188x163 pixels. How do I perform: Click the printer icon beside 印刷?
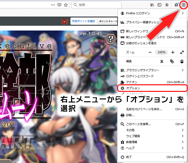123,115
